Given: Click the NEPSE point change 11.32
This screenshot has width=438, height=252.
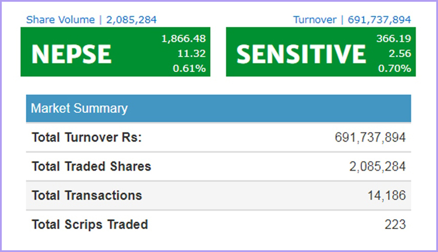Looking at the screenshot, I should 192,53.
